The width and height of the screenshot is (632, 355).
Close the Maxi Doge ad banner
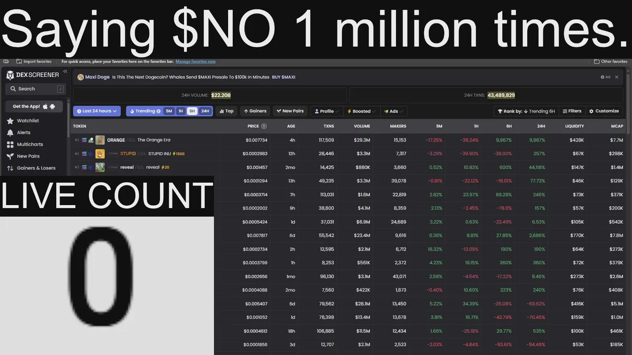(617, 77)
